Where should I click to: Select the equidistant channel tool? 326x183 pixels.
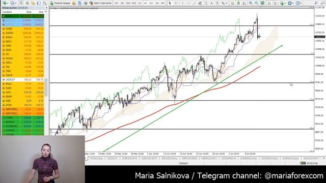tap(200, 3)
